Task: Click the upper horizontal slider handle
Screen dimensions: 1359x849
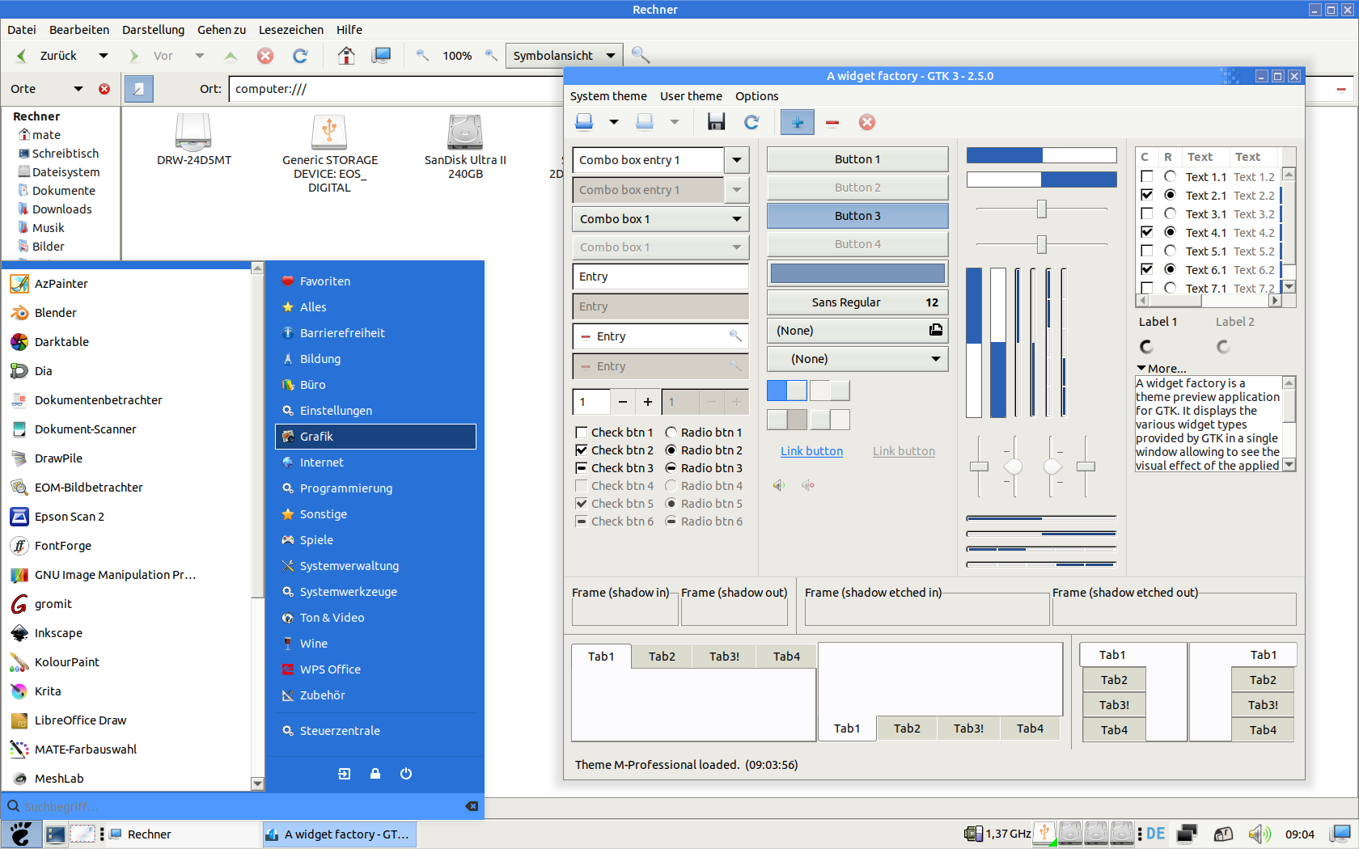Action: [1042, 209]
